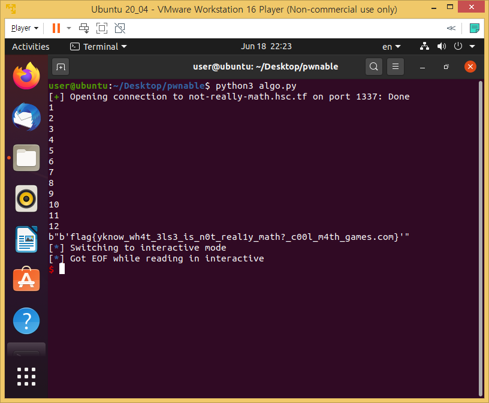Minimize the terminal window
The width and height of the screenshot is (489, 403).
pos(422,67)
